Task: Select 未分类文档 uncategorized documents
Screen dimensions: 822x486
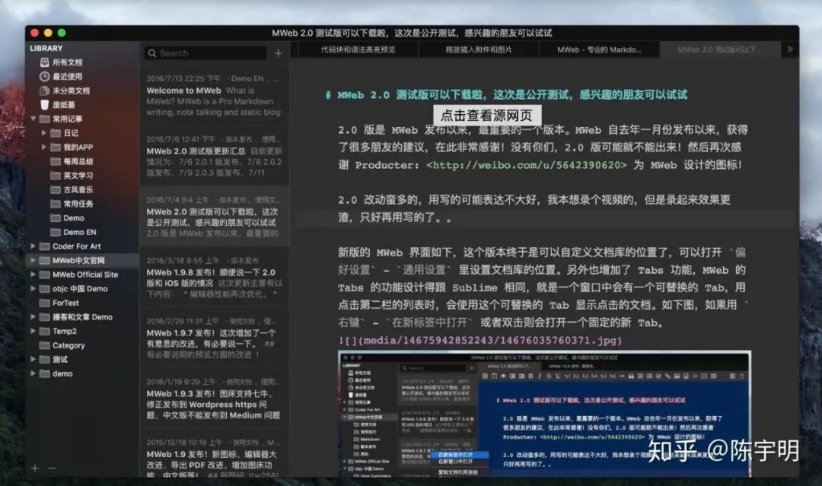Action: 71,91
